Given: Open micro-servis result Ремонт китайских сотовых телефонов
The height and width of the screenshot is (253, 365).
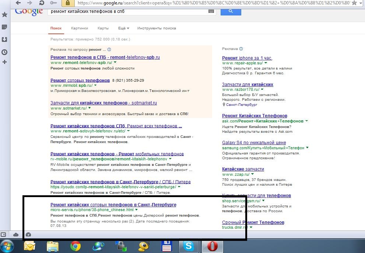Looking at the screenshot, I should tap(113, 205).
